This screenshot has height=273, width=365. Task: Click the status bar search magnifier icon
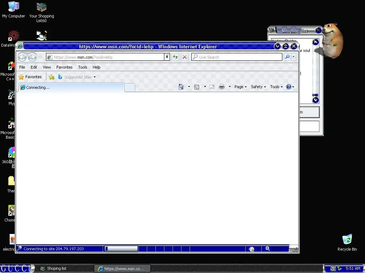pyautogui.click(x=20, y=248)
